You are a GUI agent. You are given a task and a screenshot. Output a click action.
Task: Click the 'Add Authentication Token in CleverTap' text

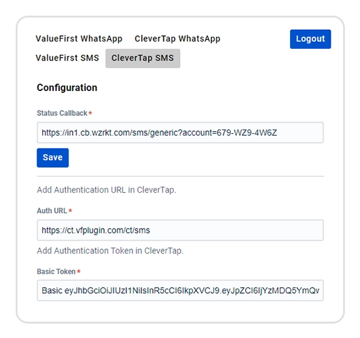click(x=110, y=251)
